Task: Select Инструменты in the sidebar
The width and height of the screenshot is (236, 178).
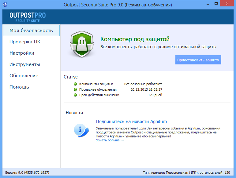Action: [25, 64]
